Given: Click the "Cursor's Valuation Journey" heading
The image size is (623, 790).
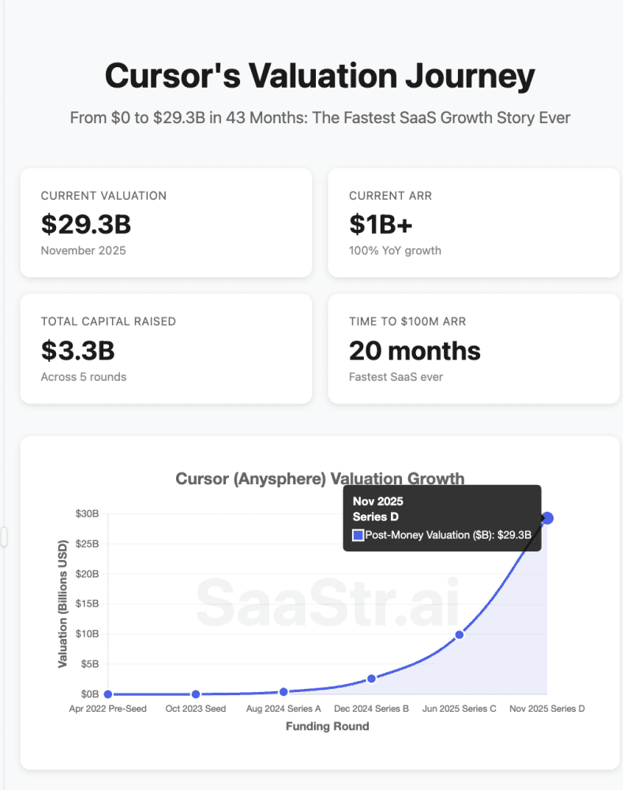Looking at the screenshot, I should pos(320,76).
